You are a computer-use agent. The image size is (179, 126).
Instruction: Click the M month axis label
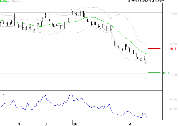tap(130, 124)
